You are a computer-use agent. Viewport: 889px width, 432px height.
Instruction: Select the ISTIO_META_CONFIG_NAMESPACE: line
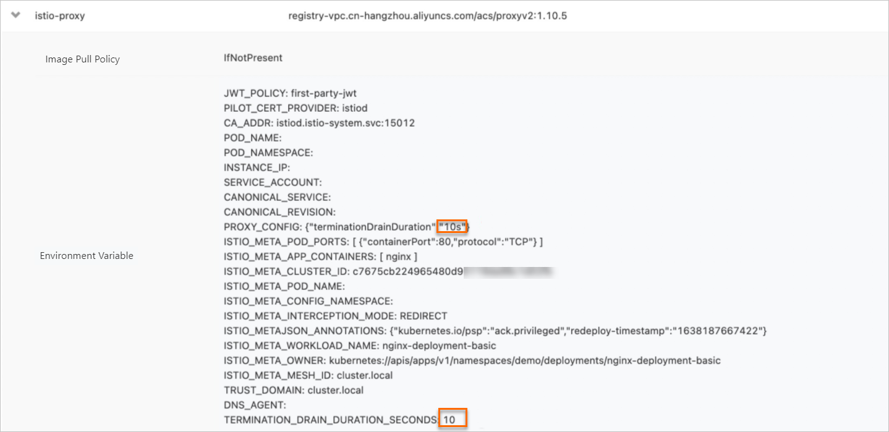[x=308, y=301]
